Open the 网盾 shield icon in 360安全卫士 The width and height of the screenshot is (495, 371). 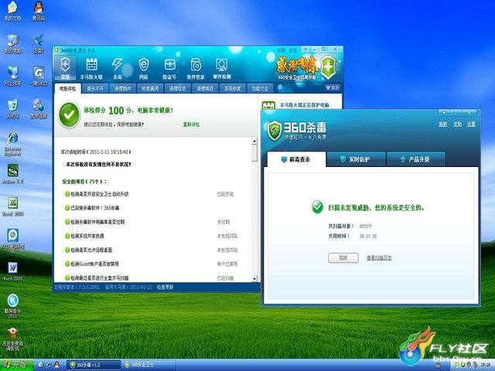[143, 68]
